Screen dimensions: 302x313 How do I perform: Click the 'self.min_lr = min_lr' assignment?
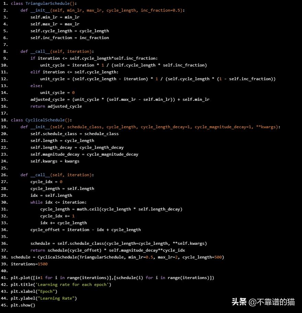[x=55, y=17]
